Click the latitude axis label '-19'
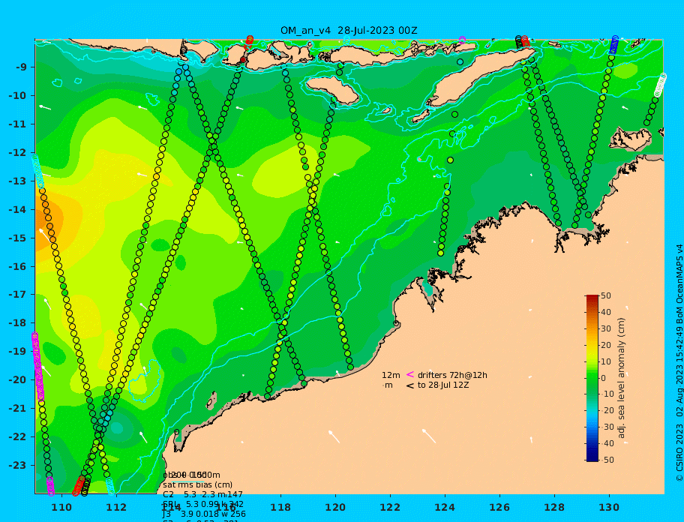This screenshot has width=684, height=522. [18, 352]
